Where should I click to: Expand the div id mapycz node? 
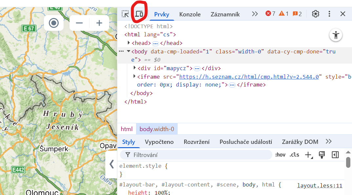coord(134,68)
